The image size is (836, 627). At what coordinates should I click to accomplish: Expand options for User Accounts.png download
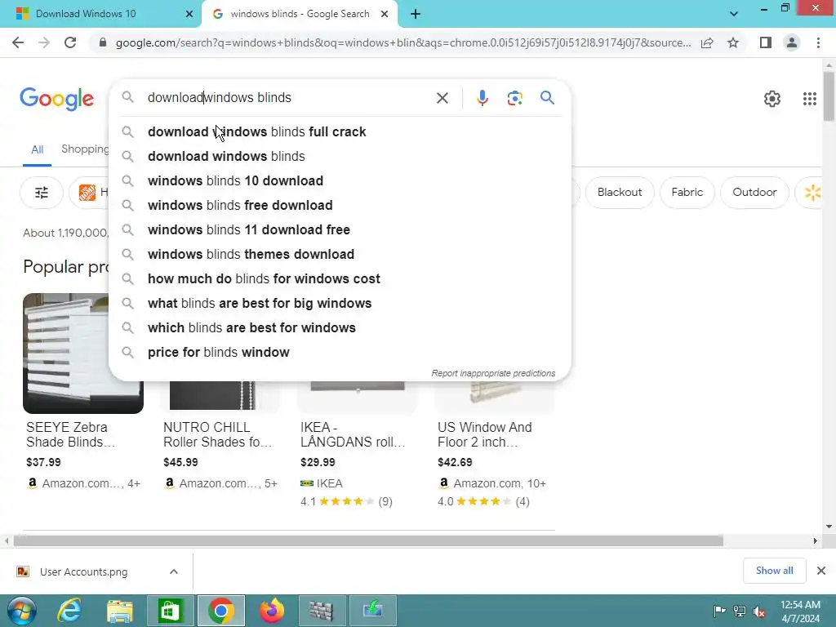[x=173, y=571]
